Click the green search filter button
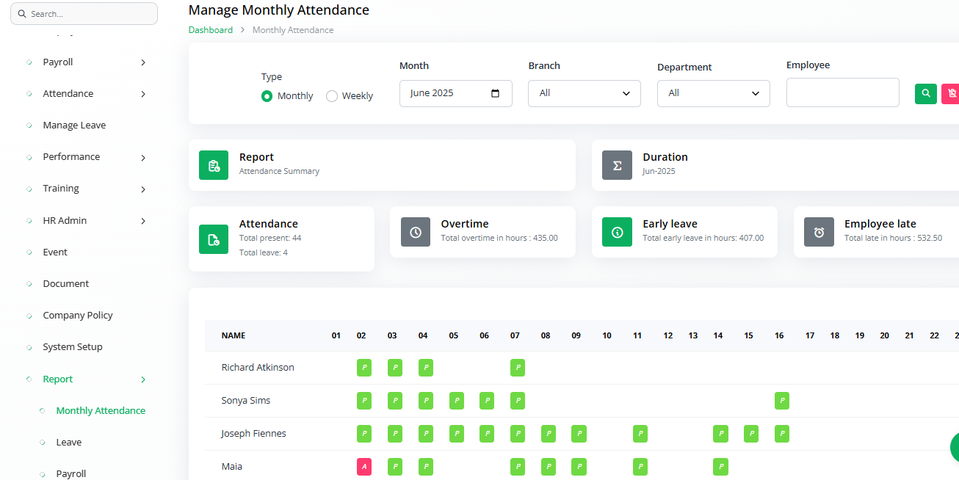Image resolution: width=959 pixels, height=480 pixels. (x=926, y=93)
